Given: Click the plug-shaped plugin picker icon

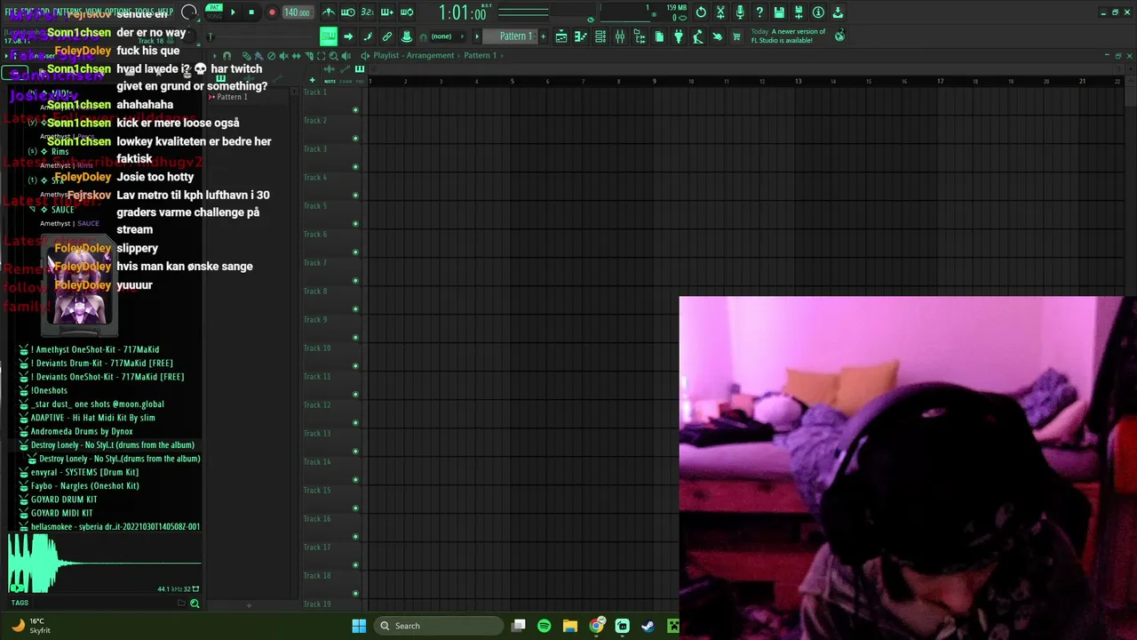Looking at the screenshot, I should coord(679,36).
